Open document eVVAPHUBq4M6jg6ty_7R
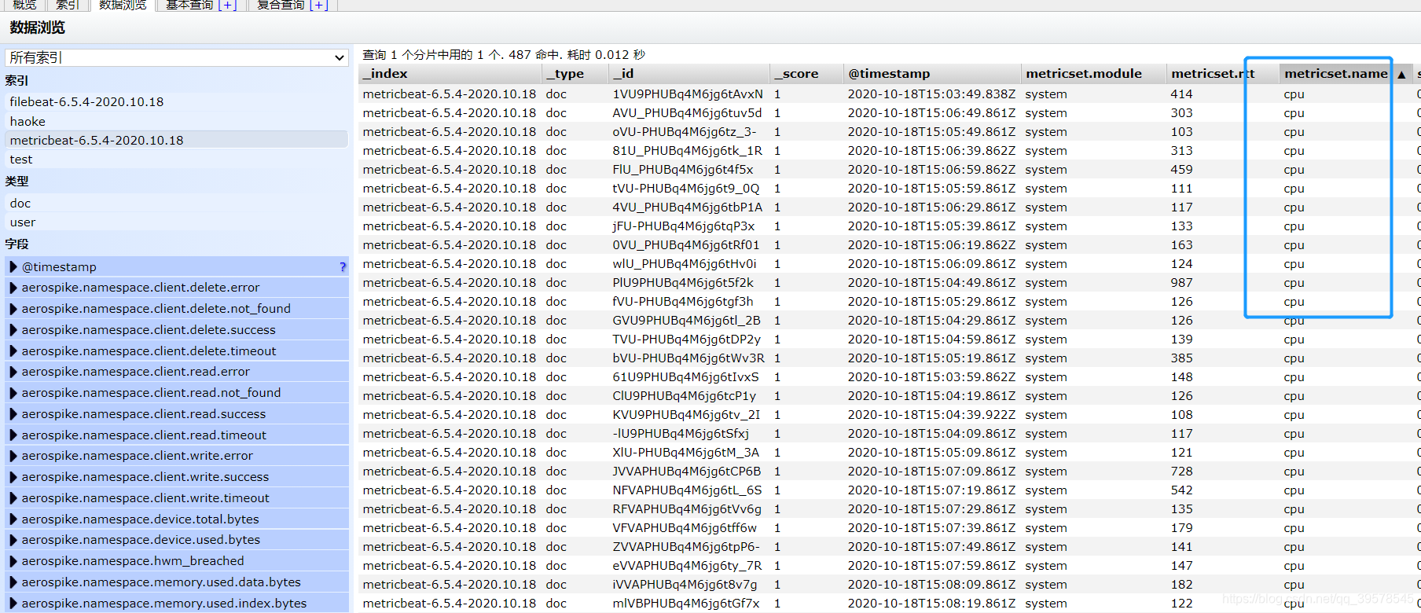The image size is (1421, 613). point(687,565)
